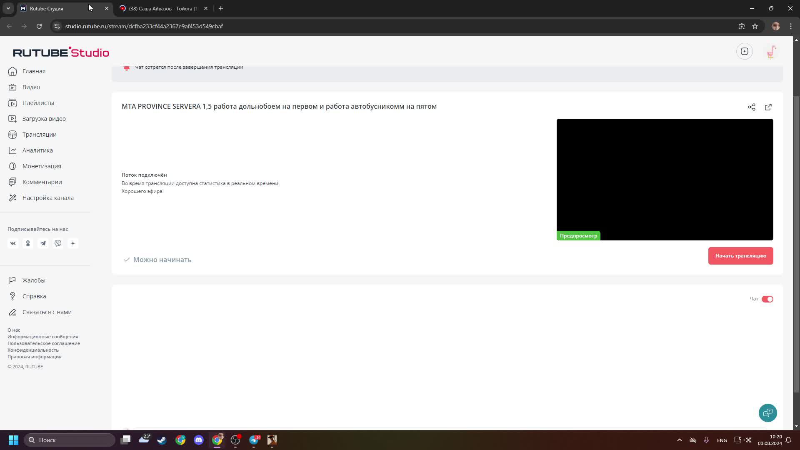Open Аналитика in the sidebar
The image size is (800, 450).
(37, 150)
